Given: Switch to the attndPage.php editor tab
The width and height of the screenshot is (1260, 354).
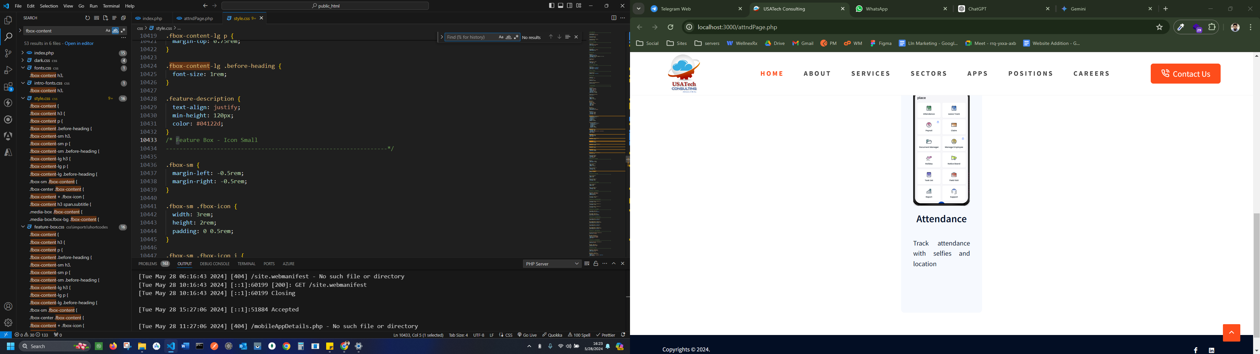Looking at the screenshot, I should (x=195, y=19).
